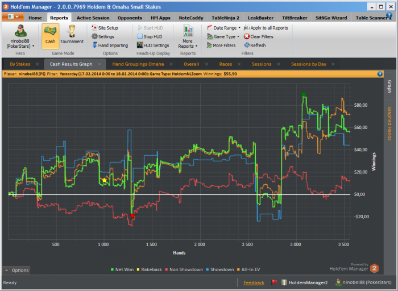This screenshot has height=291, width=398.
Task: Open the HM Apps tab
Action: (x=160, y=18)
